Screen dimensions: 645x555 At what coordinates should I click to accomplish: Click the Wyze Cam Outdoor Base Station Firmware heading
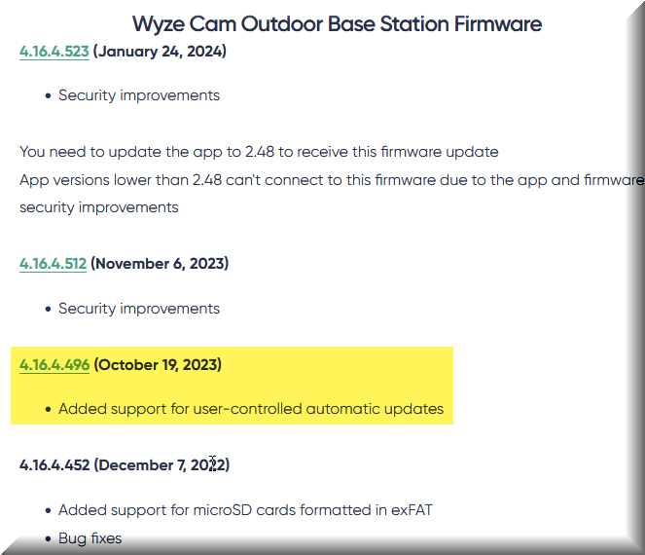coord(337,24)
